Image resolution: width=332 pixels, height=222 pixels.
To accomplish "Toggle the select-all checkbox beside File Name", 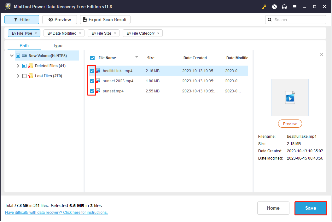I will click(x=92, y=58).
